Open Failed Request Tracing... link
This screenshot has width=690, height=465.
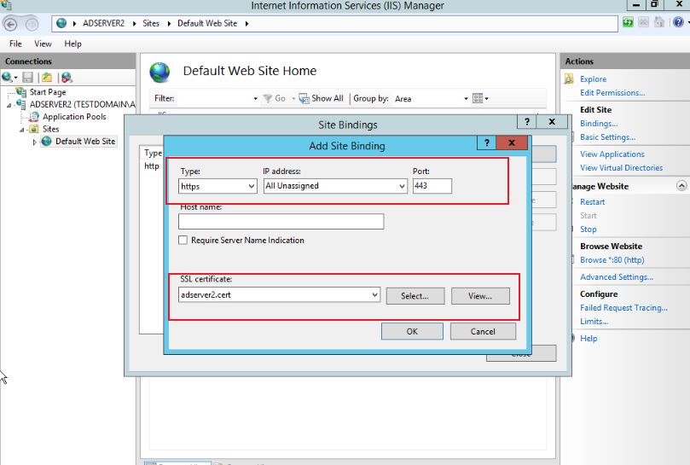[623, 308]
